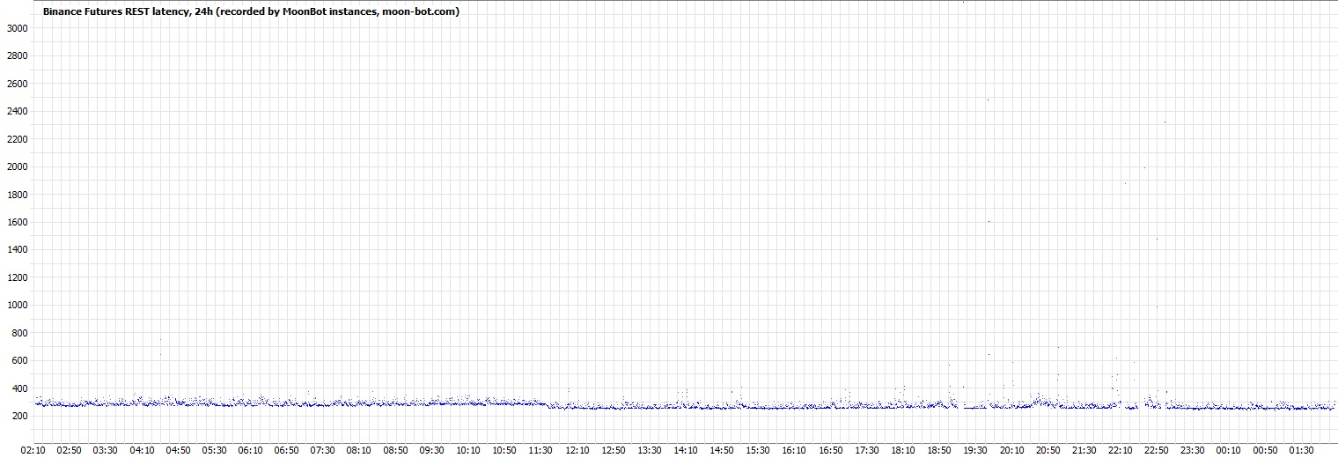Click the 10:50 time axis label
The height and width of the screenshot is (458, 1338).
[x=504, y=450]
